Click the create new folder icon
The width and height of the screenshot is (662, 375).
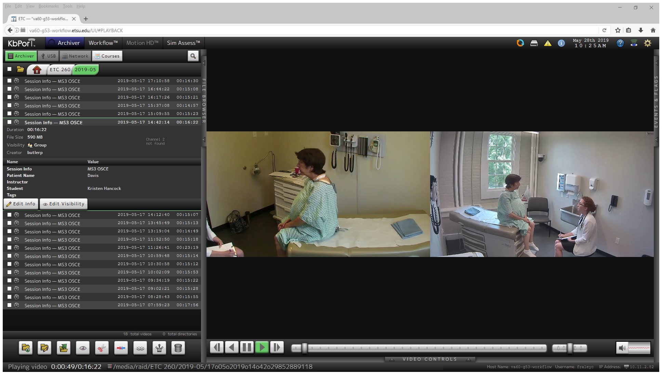click(x=26, y=348)
